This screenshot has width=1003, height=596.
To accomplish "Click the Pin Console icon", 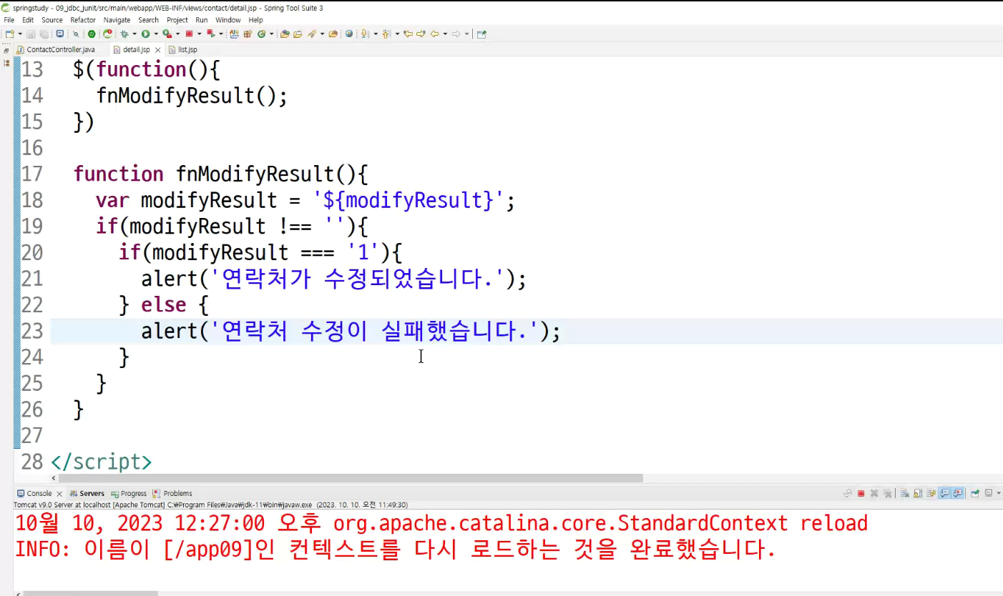I will click(975, 493).
